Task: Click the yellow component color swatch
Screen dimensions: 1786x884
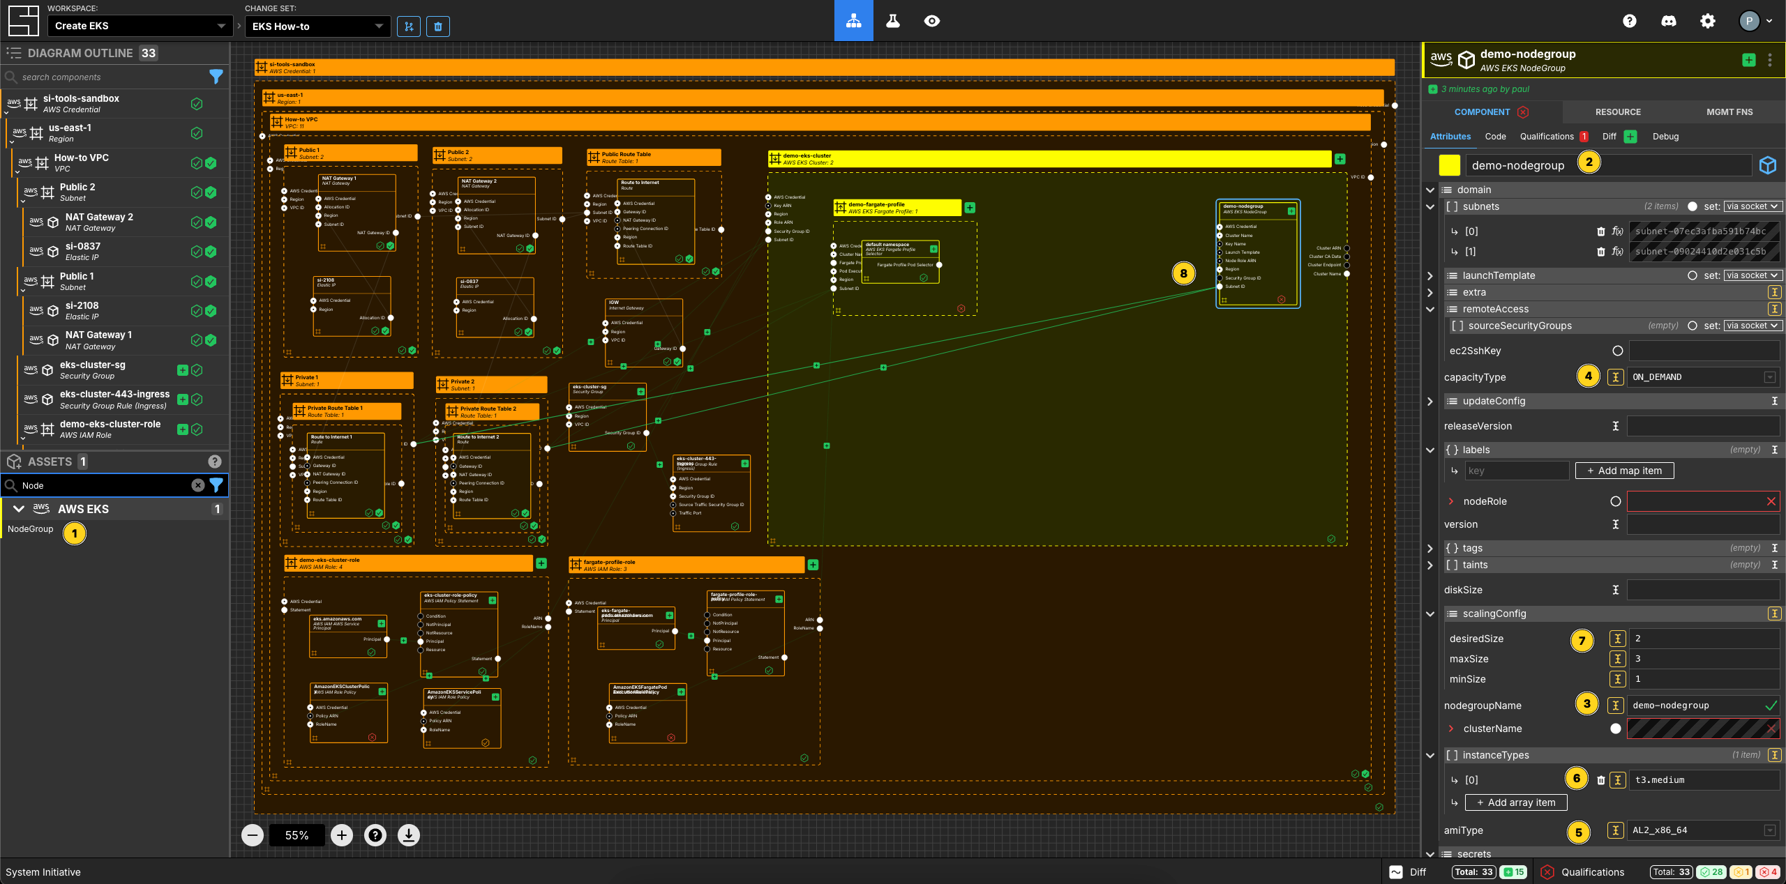Action: (x=1449, y=165)
